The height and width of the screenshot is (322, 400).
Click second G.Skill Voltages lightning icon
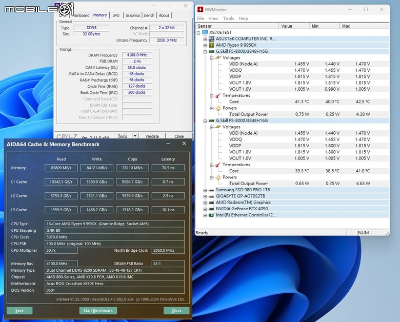click(x=218, y=127)
